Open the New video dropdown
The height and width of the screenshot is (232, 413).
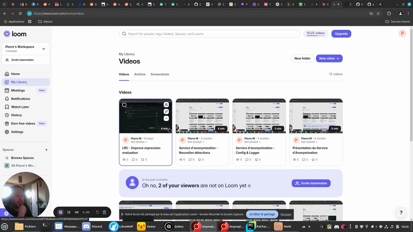coord(329,58)
